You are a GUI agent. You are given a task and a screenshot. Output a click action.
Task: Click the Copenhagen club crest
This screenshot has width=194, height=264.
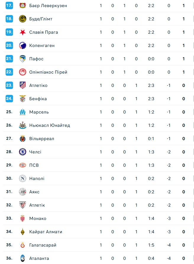(22, 46)
